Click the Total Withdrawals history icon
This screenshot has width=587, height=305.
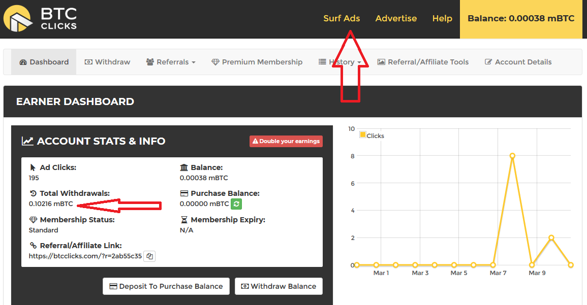pos(33,194)
